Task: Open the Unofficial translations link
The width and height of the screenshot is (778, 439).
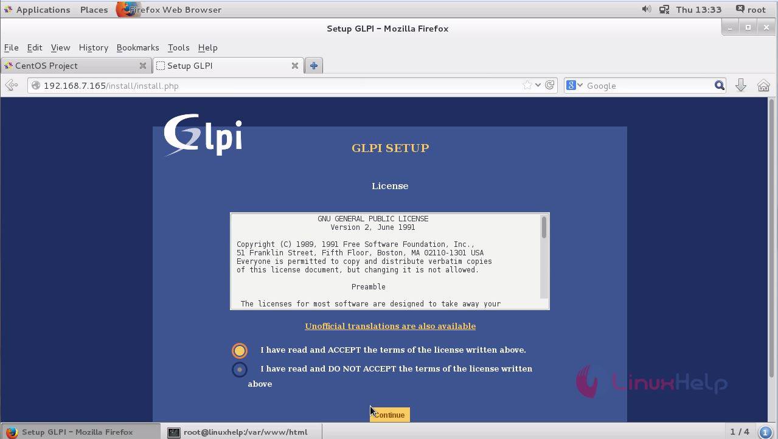Action: click(391, 326)
